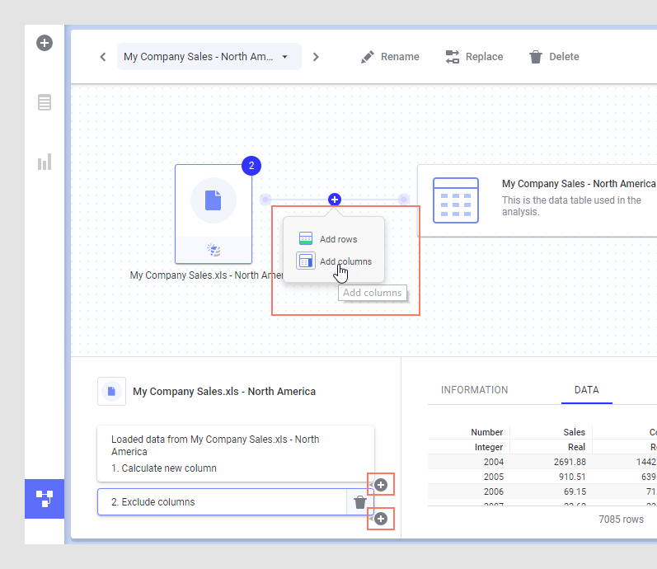Select the data canvas icon in sidebar
The height and width of the screenshot is (569, 657).
[45, 498]
